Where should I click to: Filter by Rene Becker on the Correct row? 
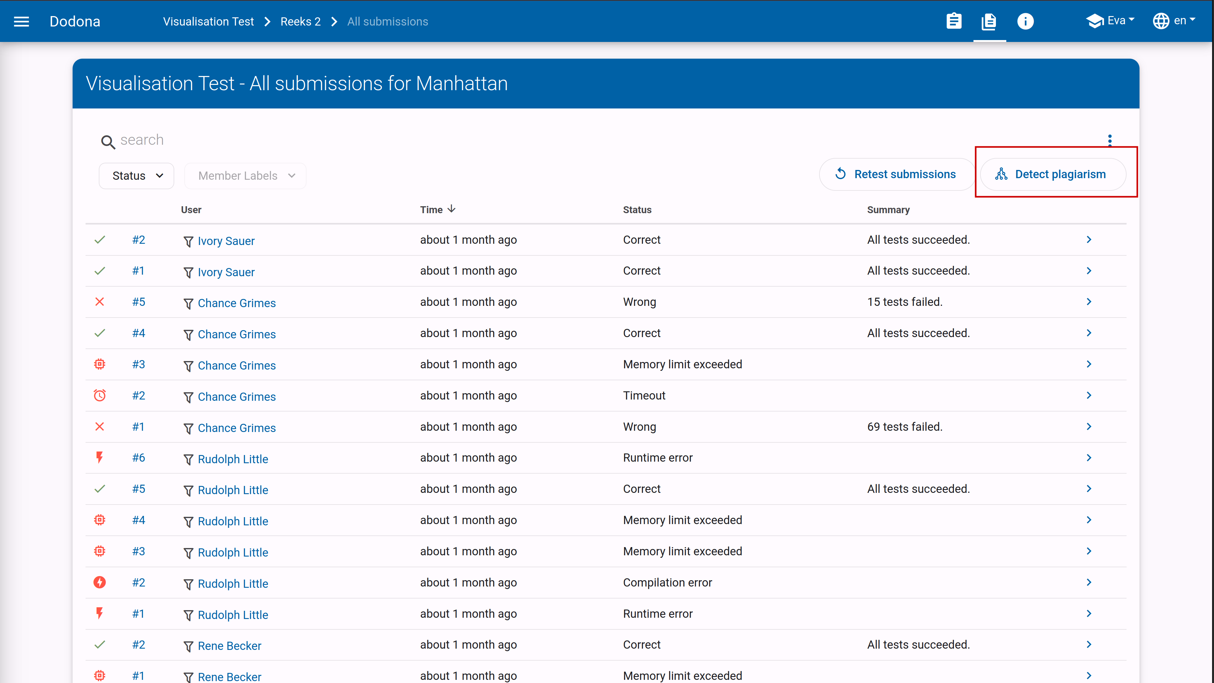188,646
